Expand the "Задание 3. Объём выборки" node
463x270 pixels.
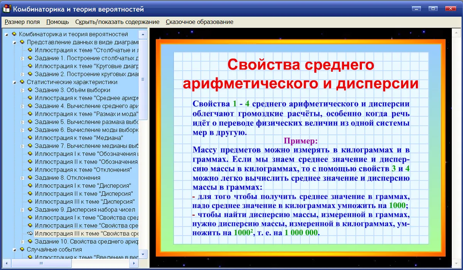[22, 90]
